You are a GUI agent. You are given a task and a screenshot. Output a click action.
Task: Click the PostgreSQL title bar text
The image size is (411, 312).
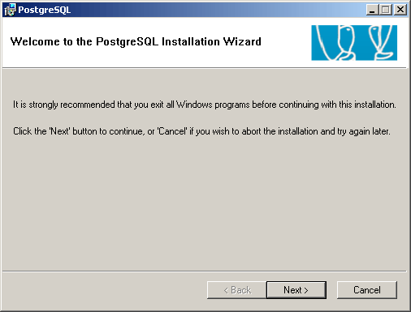(45, 10)
